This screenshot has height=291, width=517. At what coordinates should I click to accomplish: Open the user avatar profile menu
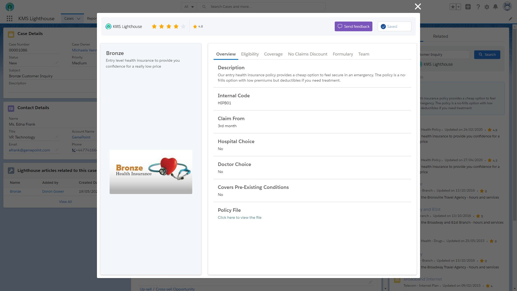click(x=507, y=7)
